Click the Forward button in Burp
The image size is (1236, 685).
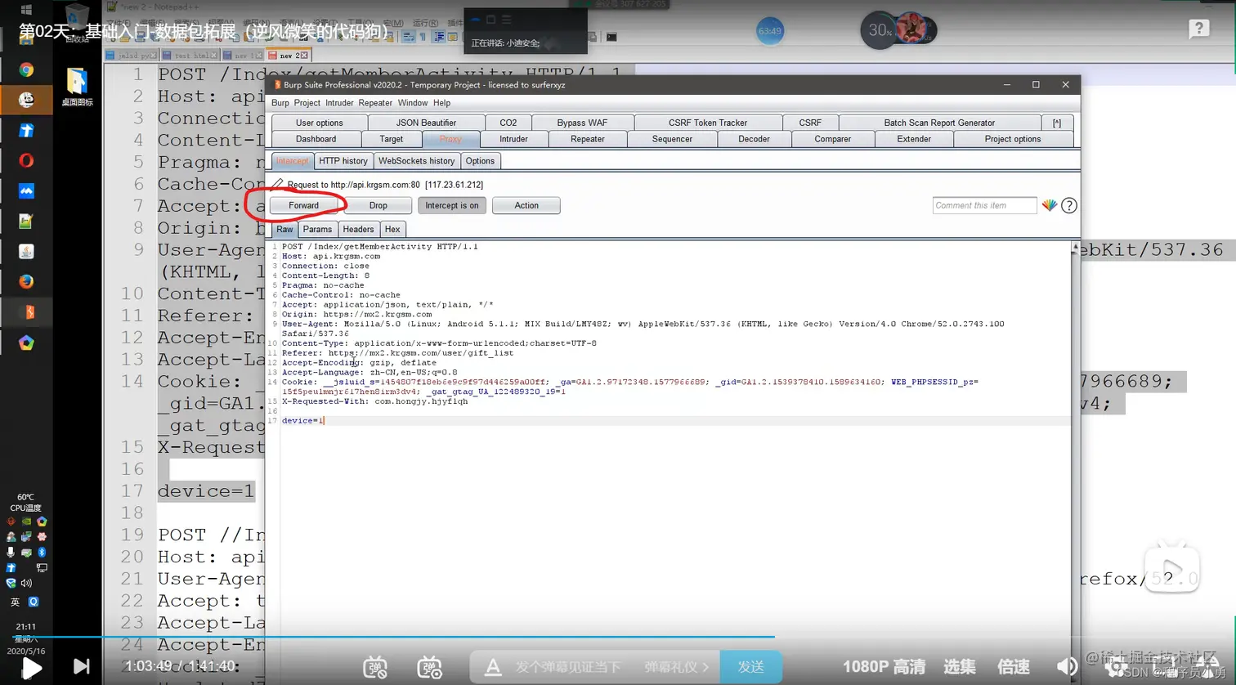click(303, 205)
